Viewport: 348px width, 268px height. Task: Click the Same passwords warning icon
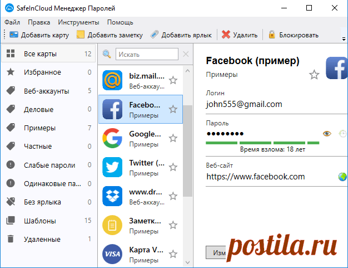click(x=11, y=183)
